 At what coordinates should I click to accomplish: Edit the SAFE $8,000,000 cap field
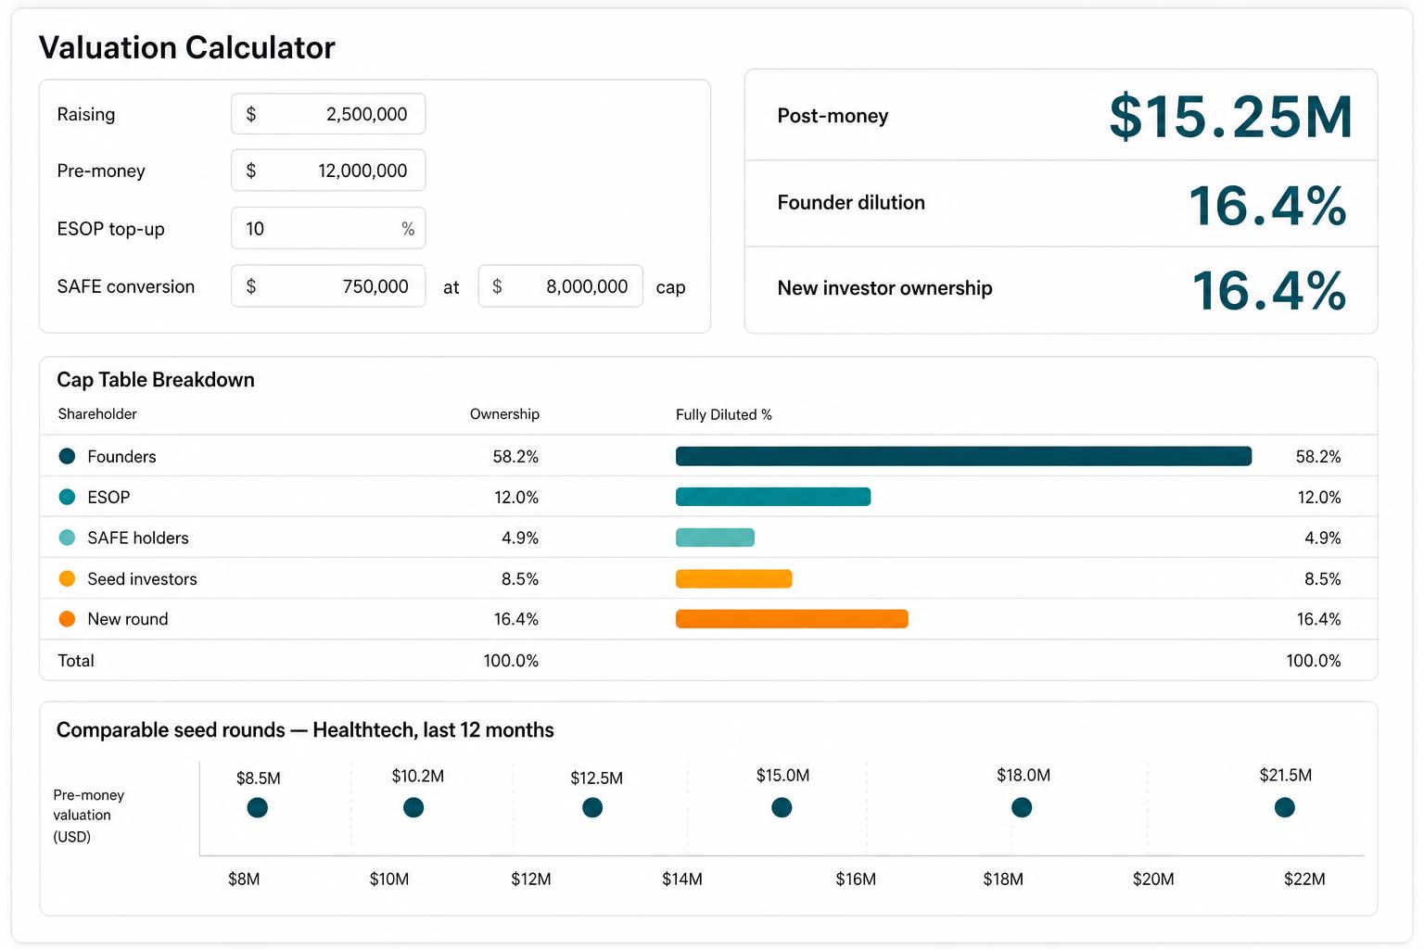coord(561,286)
